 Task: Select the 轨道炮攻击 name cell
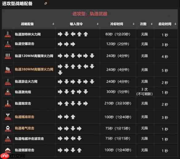point(35,104)
